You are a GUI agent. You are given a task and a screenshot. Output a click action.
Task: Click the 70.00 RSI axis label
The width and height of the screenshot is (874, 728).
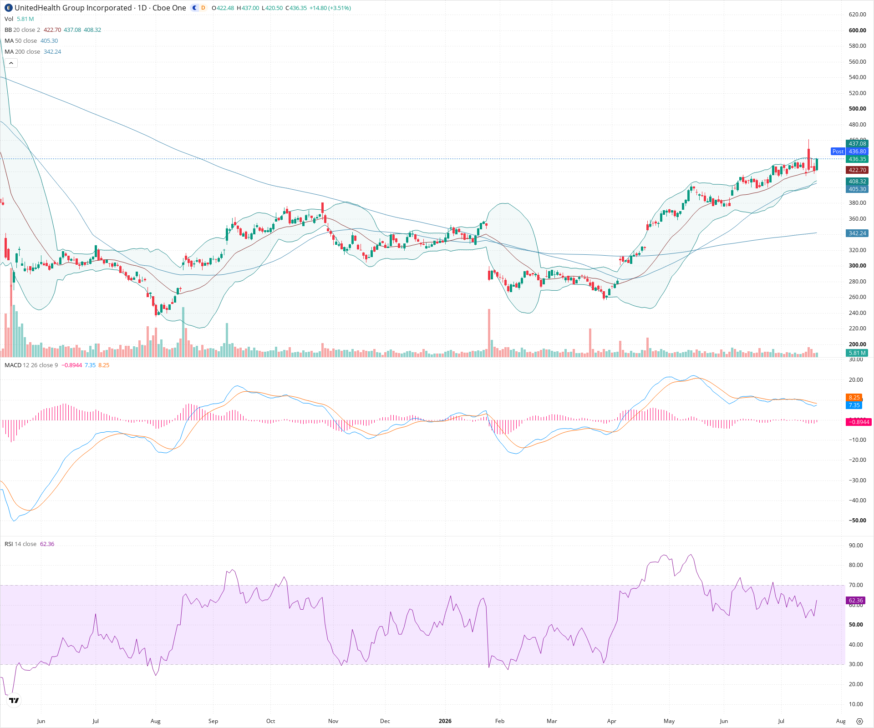(856, 585)
